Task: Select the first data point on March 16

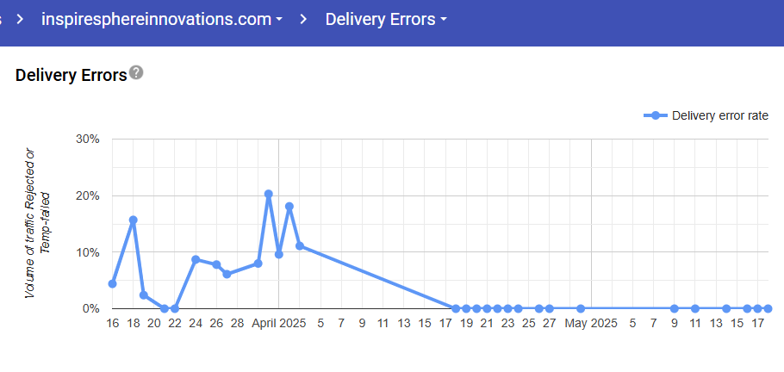Action: tap(112, 283)
